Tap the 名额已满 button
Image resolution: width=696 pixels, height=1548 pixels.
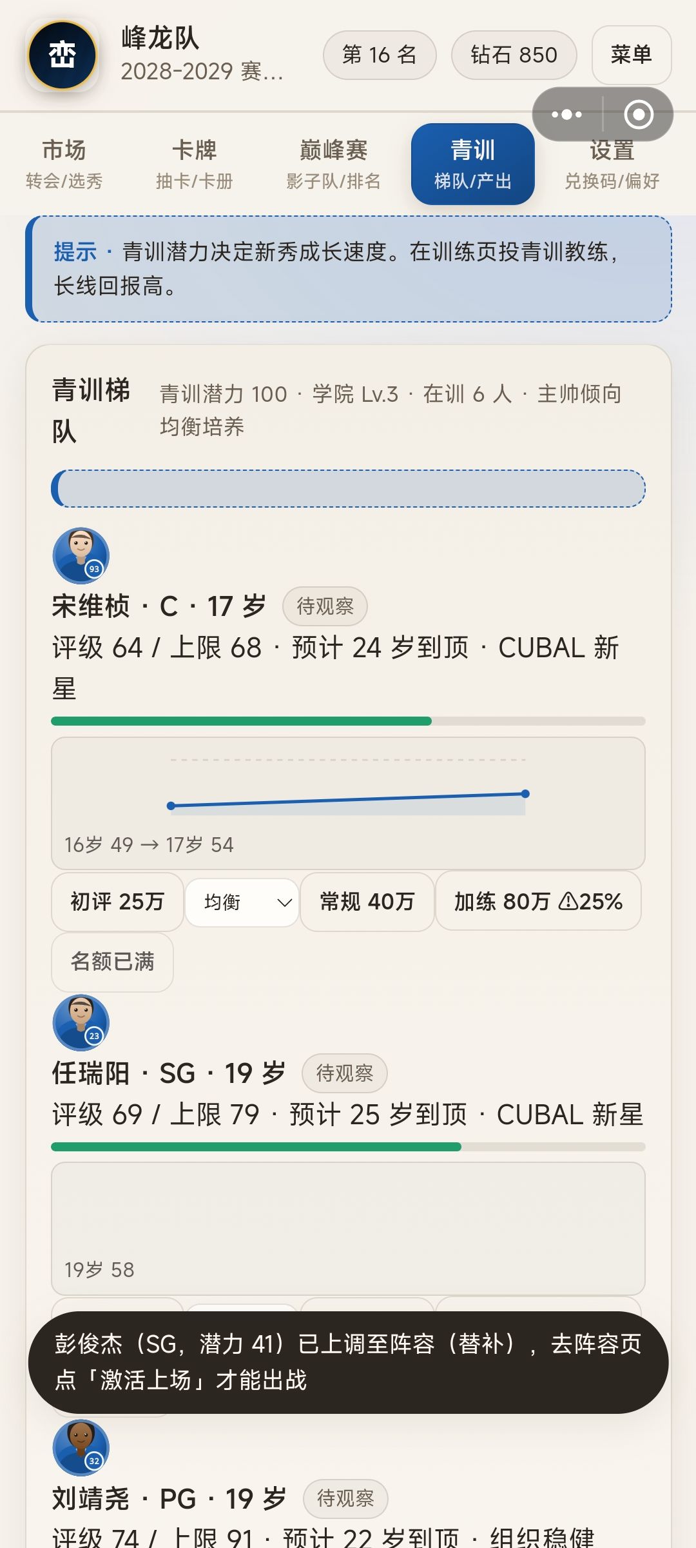tap(112, 961)
